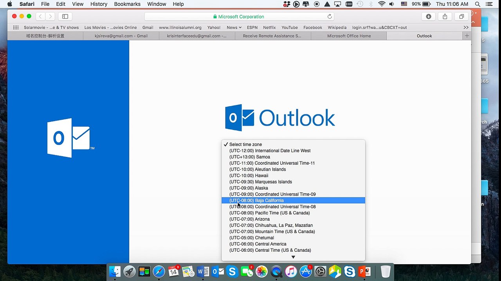The height and width of the screenshot is (281, 501).
Task: Open Launchpad rocket icon in the Dock
Action: [x=130, y=271]
